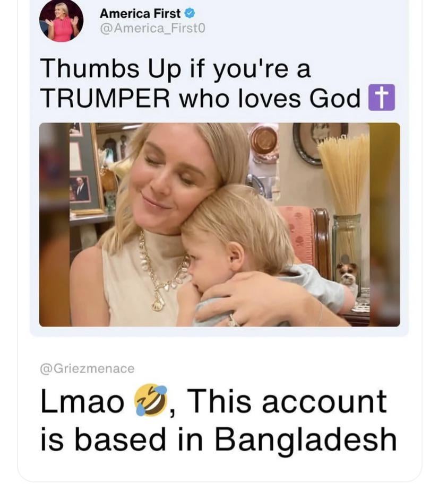The height and width of the screenshot is (484, 439).
Task: Click the framed picture on the left wall
Action: tap(85, 168)
